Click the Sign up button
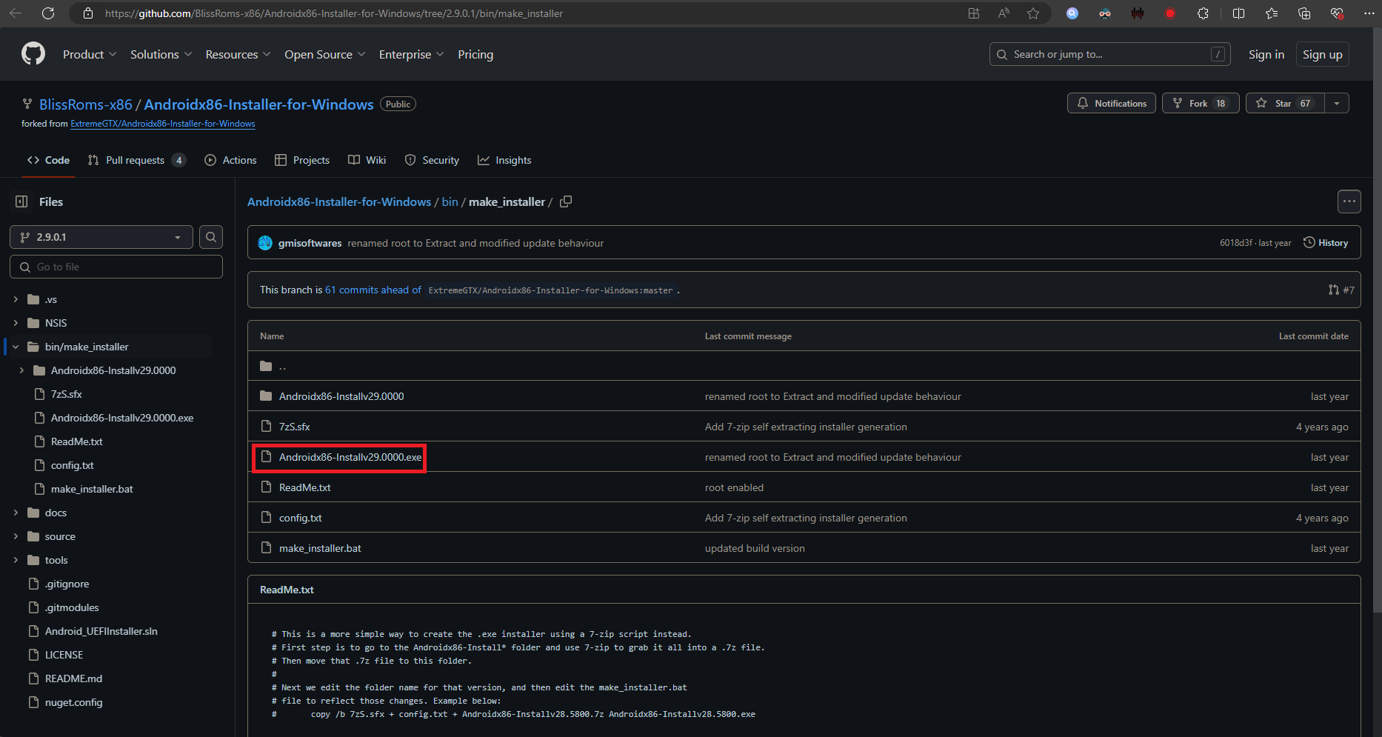 [1323, 54]
